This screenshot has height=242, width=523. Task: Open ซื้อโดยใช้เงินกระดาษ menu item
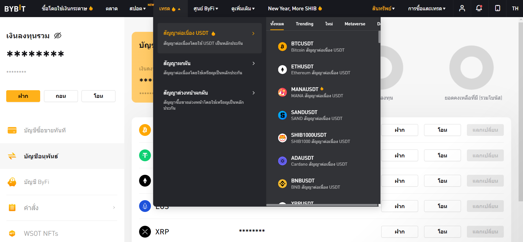point(67,9)
